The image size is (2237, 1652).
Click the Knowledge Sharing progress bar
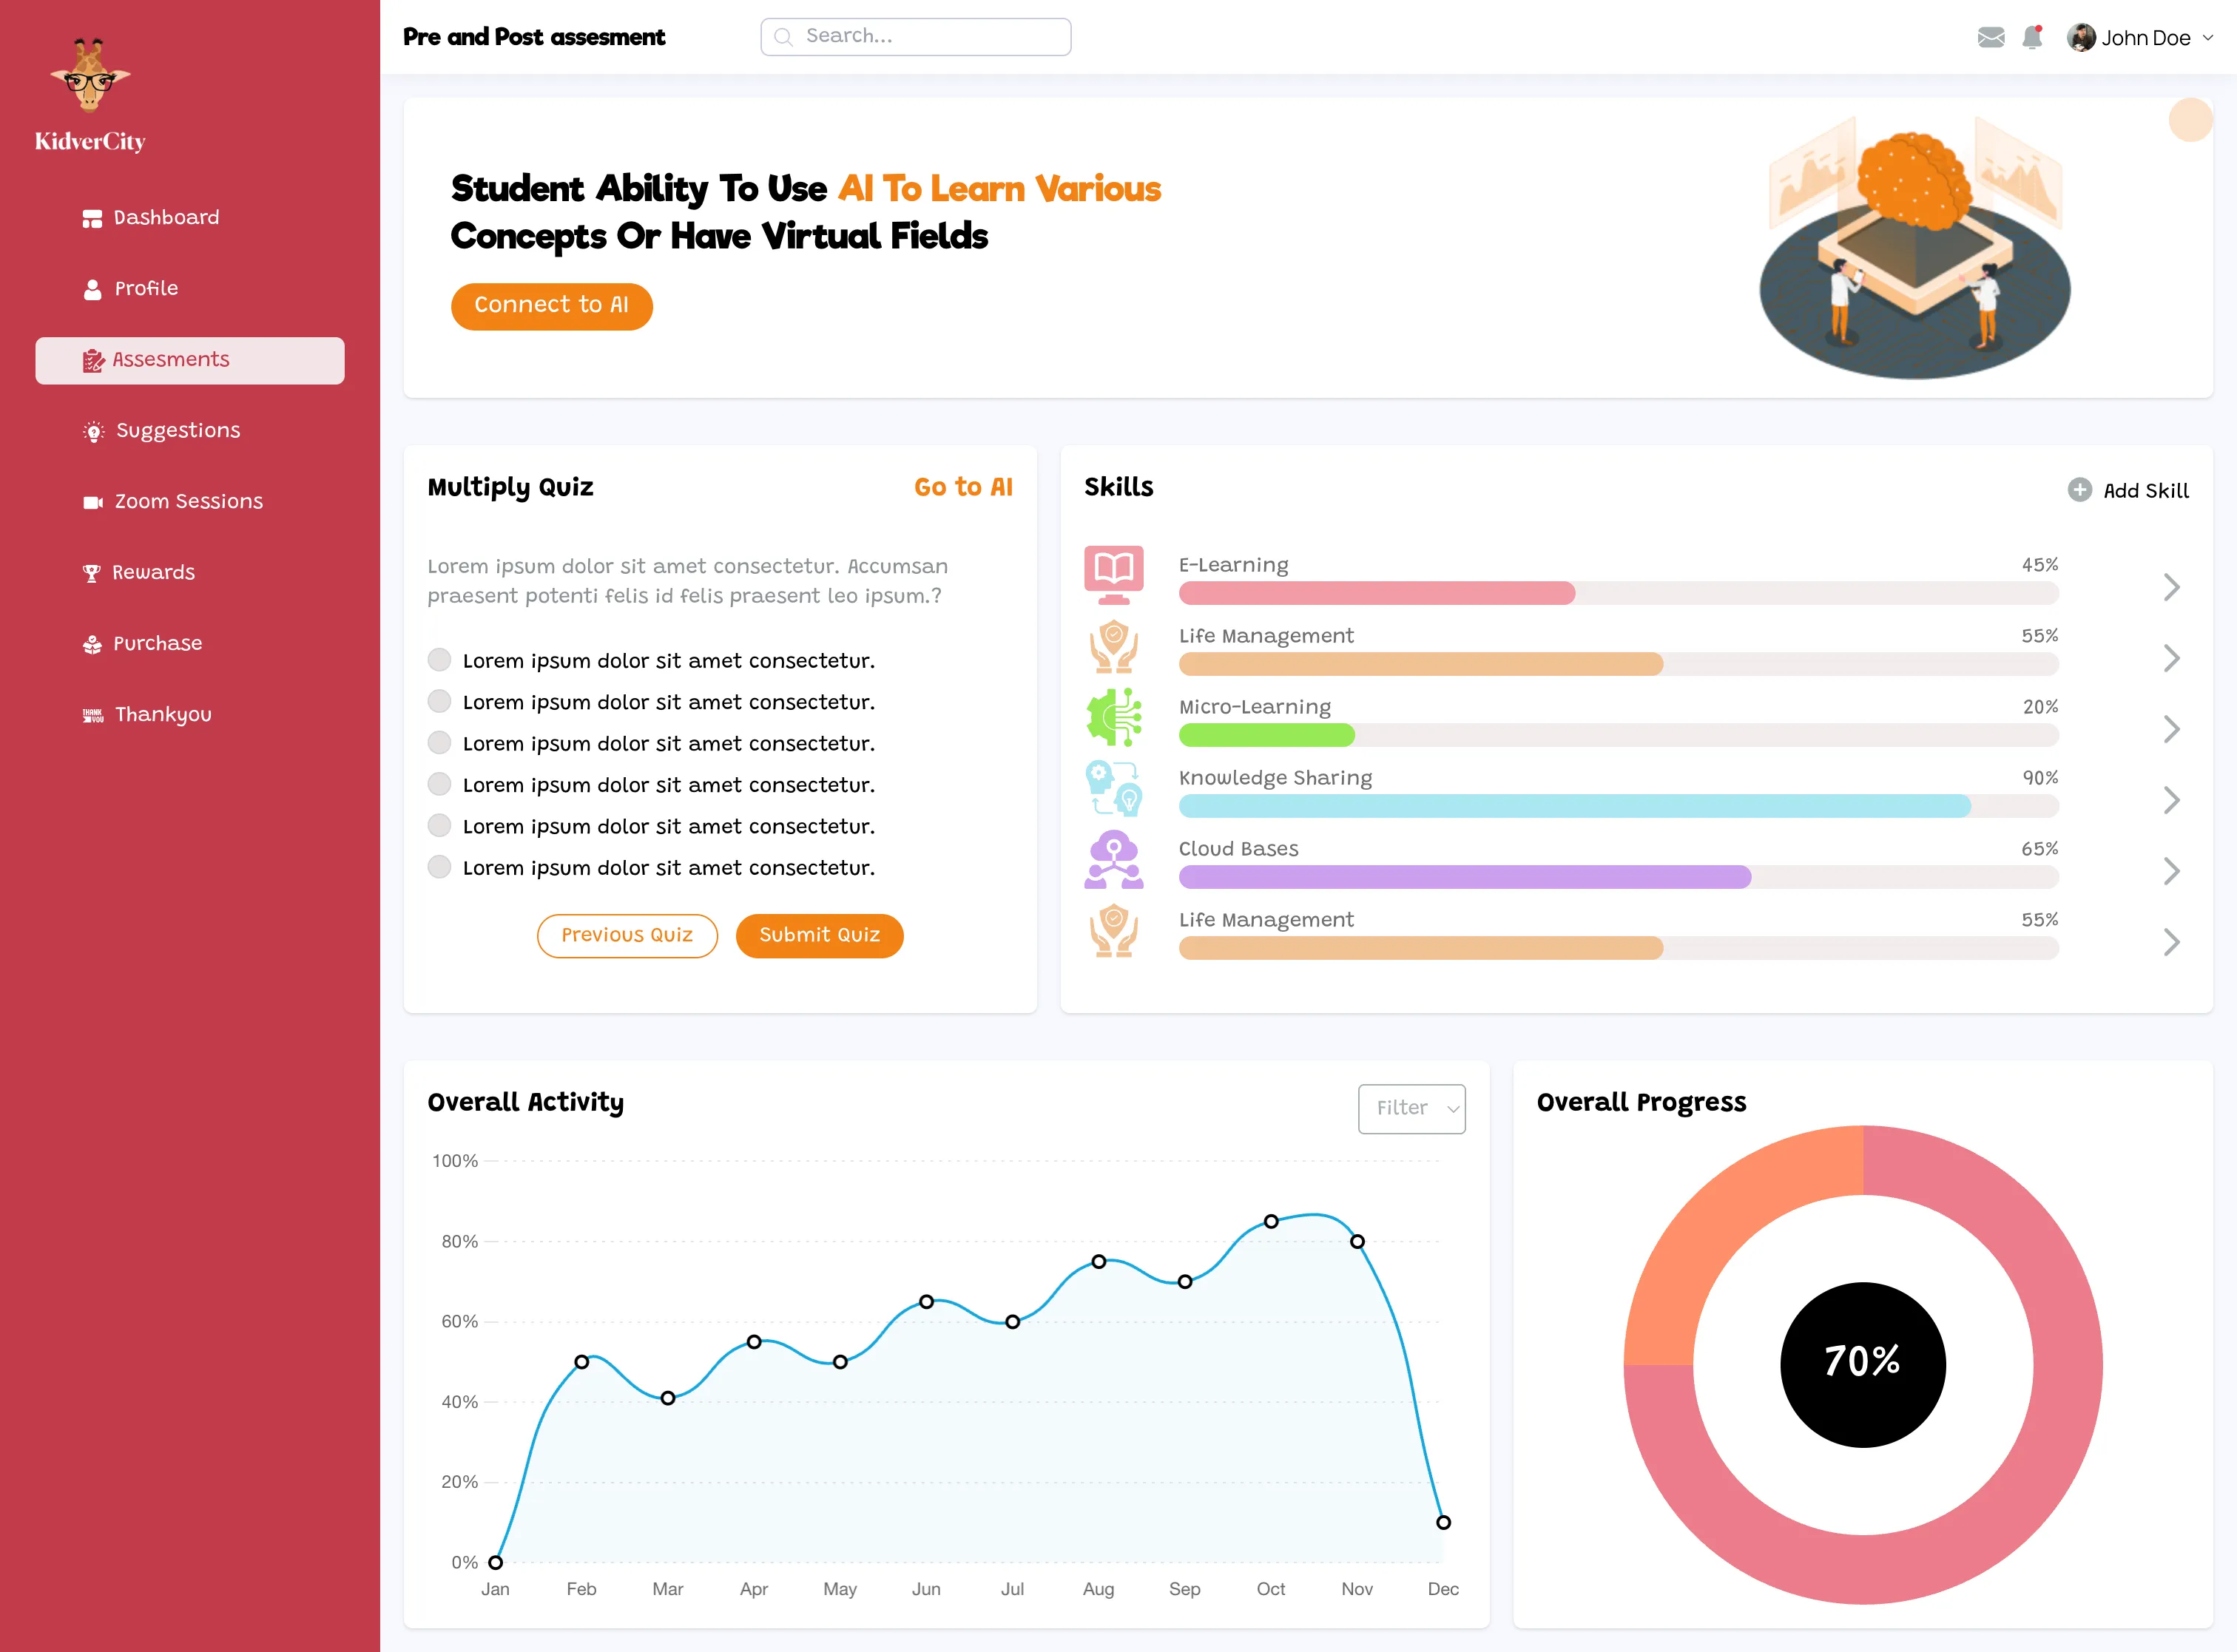pyautogui.click(x=1618, y=806)
